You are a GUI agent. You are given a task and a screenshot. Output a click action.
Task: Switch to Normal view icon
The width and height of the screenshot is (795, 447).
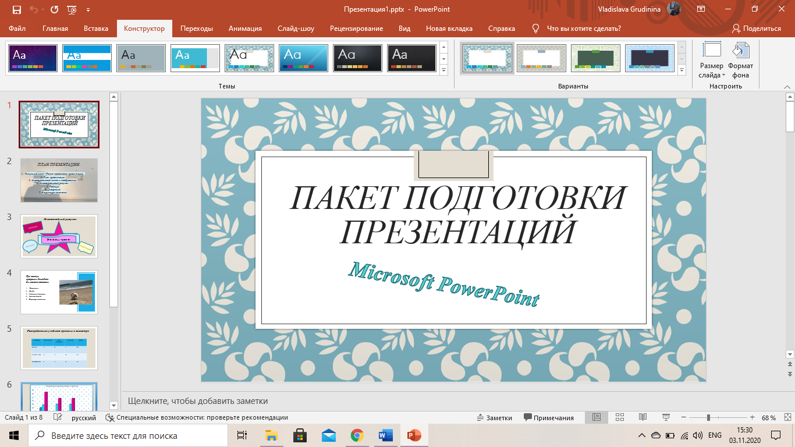coord(597,417)
